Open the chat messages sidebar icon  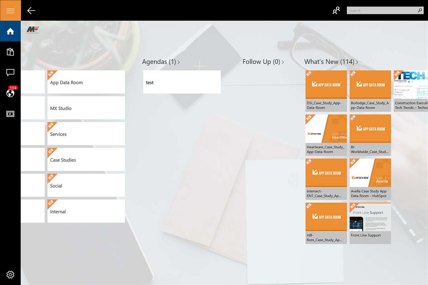click(x=10, y=73)
